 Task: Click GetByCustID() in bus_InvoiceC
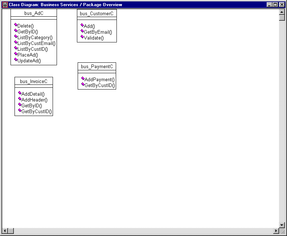click(37, 112)
